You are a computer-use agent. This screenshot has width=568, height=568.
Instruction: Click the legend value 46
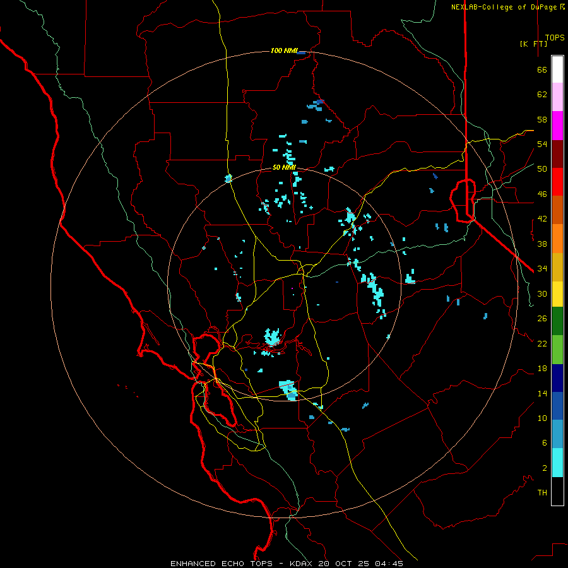coord(542,194)
